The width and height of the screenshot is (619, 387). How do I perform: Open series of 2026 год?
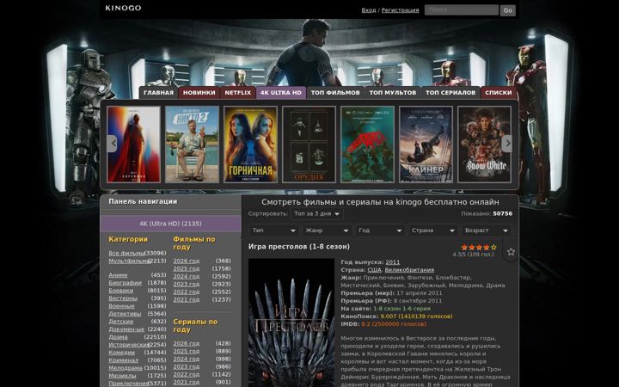[x=187, y=343]
